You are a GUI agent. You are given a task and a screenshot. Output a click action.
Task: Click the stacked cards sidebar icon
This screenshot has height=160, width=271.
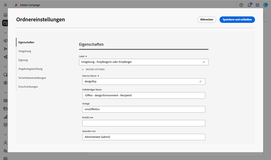[5, 109]
